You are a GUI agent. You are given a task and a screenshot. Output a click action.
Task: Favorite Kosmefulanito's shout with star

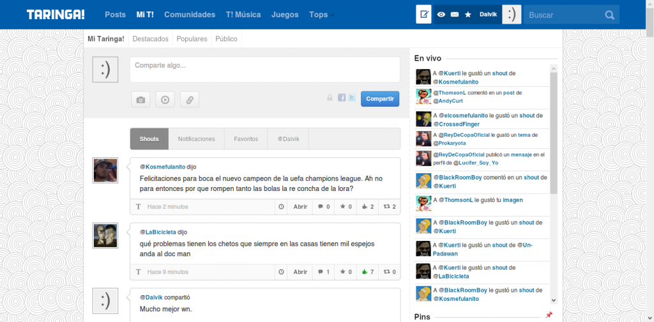pos(346,206)
